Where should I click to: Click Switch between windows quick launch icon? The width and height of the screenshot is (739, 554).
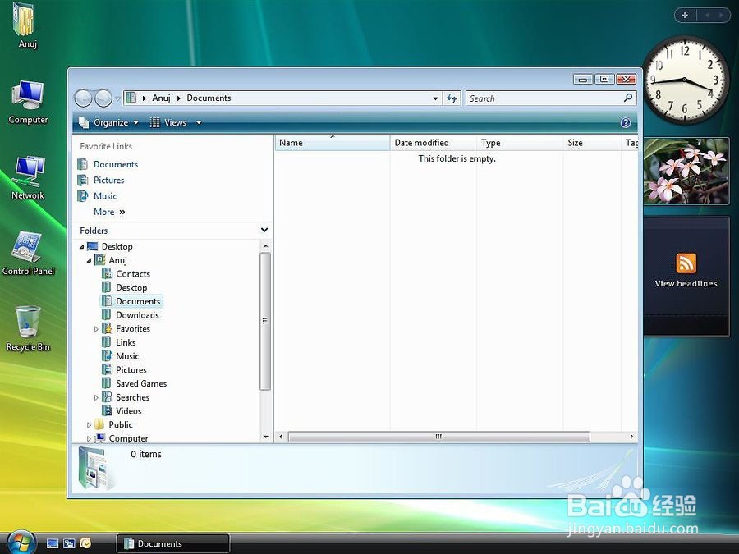pos(69,543)
